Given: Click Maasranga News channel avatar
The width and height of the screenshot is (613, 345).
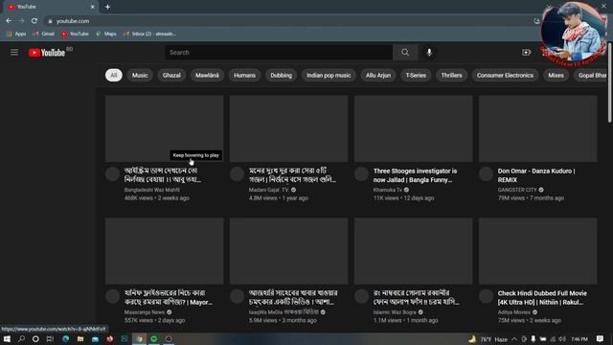Looking at the screenshot, I should 112,296.
